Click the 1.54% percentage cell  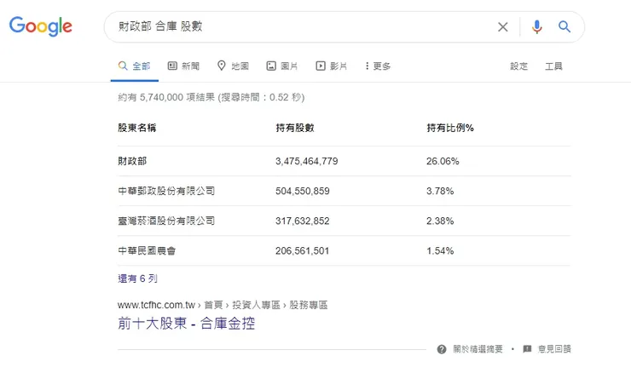tap(440, 250)
